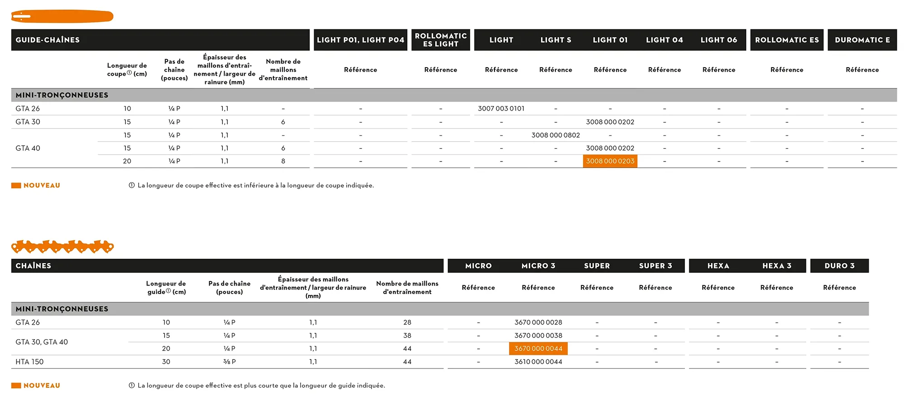Click the orange NOUVEAU swatch below the chaînes table
The image size is (904, 401).
pos(16,386)
